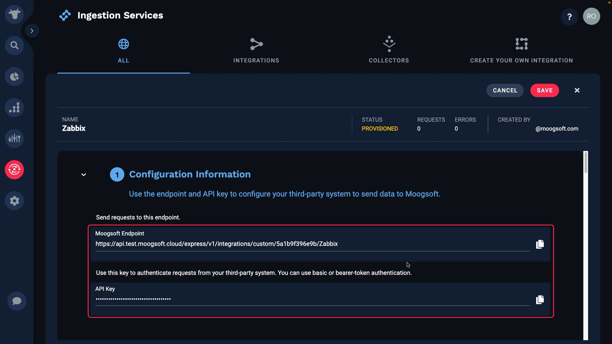Image resolution: width=612 pixels, height=344 pixels.
Task: Click the Configuration Information heading
Action: [x=190, y=174]
